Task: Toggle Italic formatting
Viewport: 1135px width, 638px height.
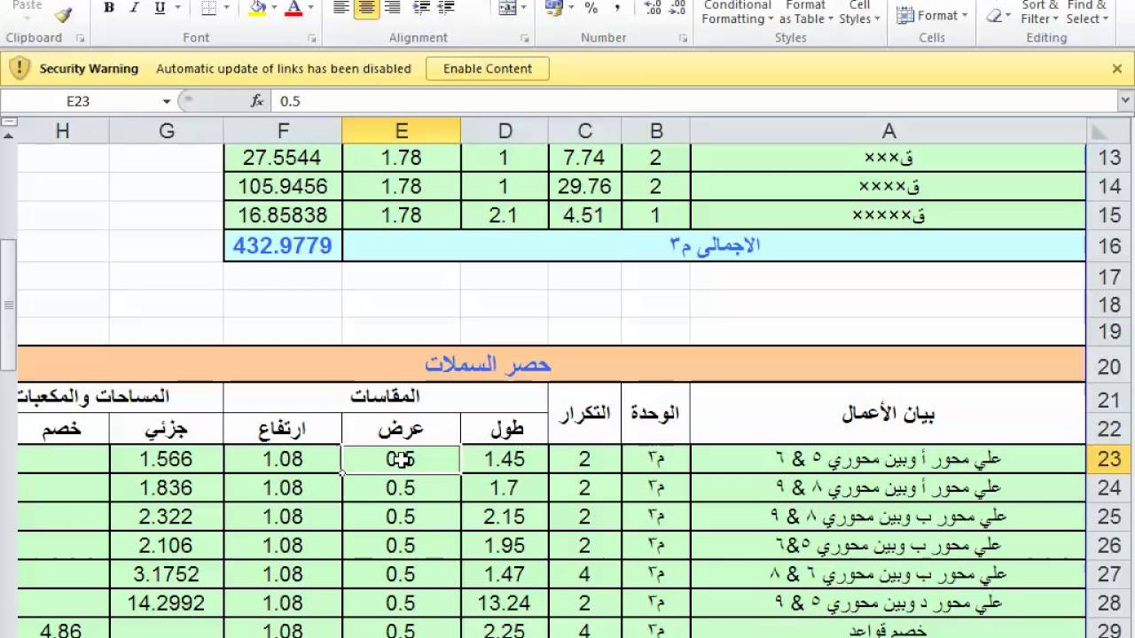Action: tap(134, 8)
